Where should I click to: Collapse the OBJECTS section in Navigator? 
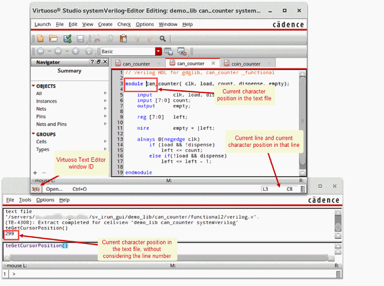[x=33, y=86]
